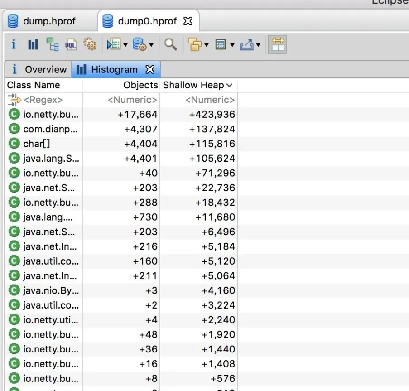Click the class icon beside com.dianp...
This screenshot has width=409, height=391.
pos(14,129)
